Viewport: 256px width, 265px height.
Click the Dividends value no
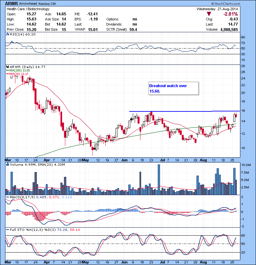pos(135,24)
